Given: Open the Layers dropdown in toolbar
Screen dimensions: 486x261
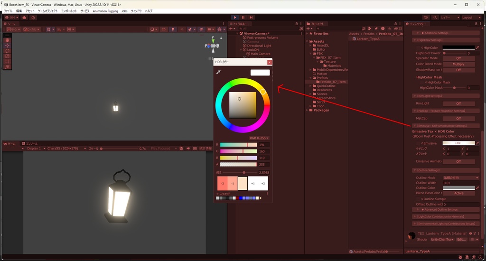Looking at the screenshot, I should point(450,18).
